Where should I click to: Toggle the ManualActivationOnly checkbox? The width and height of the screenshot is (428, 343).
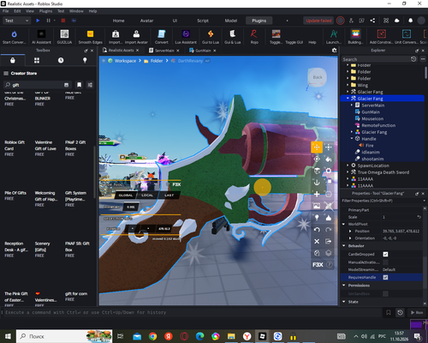tap(385, 262)
